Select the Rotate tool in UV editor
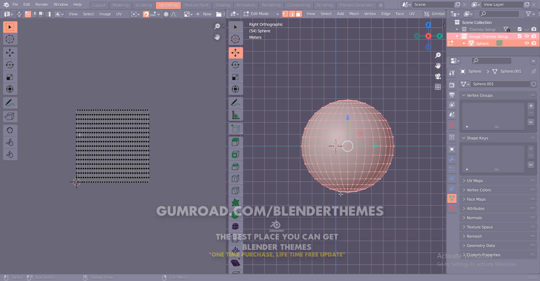 (10, 65)
